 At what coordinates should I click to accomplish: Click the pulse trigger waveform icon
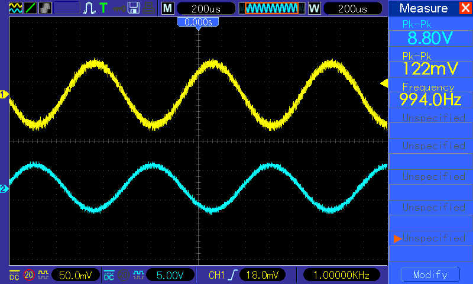89,8
